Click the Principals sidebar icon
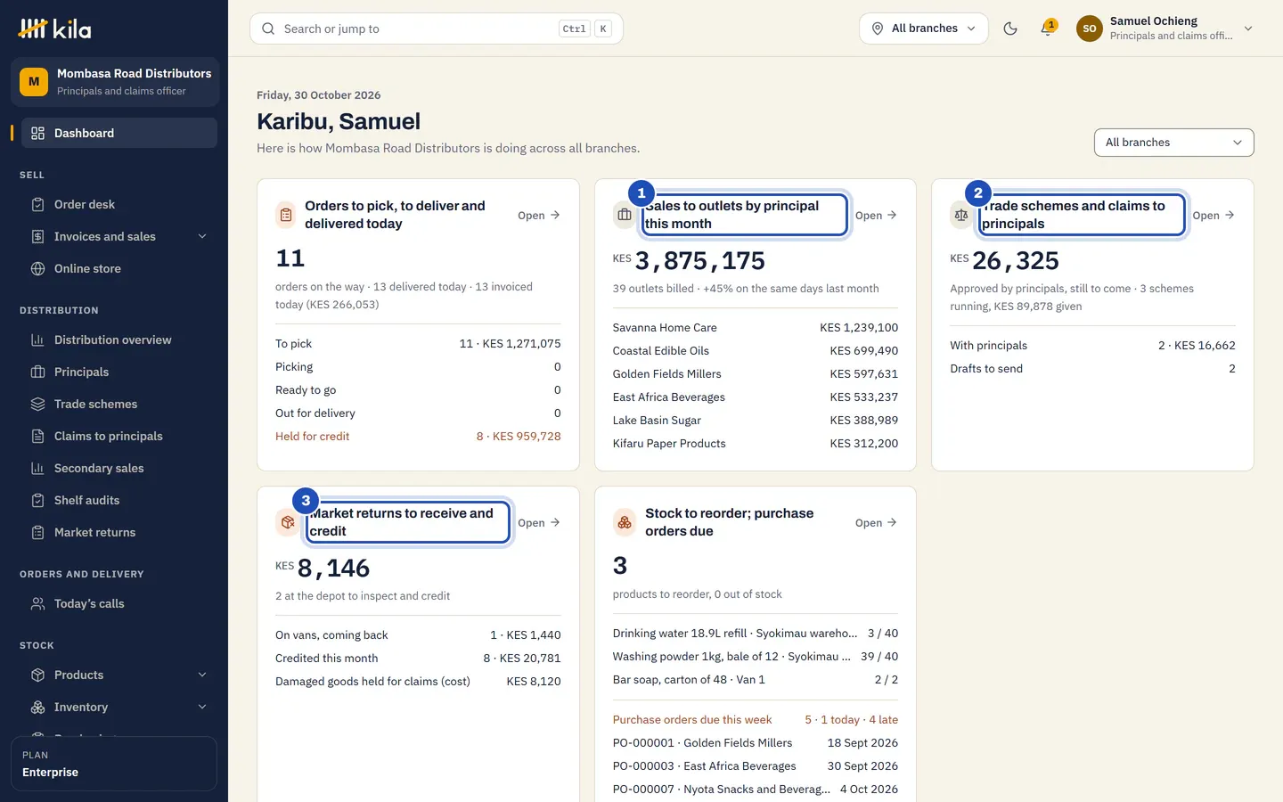The width and height of the screenshot is (1283, 802). (37, 372)
